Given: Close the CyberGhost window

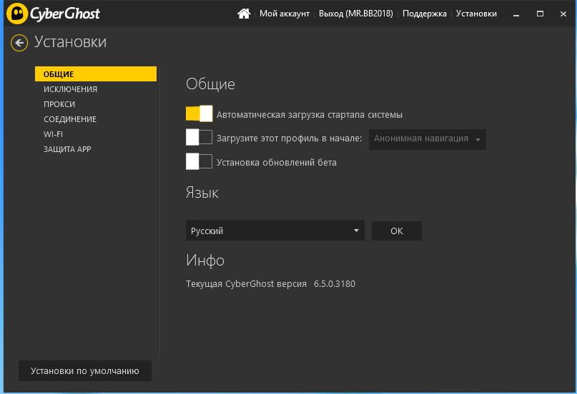Looking at the screenshot, I should [563, 14].
